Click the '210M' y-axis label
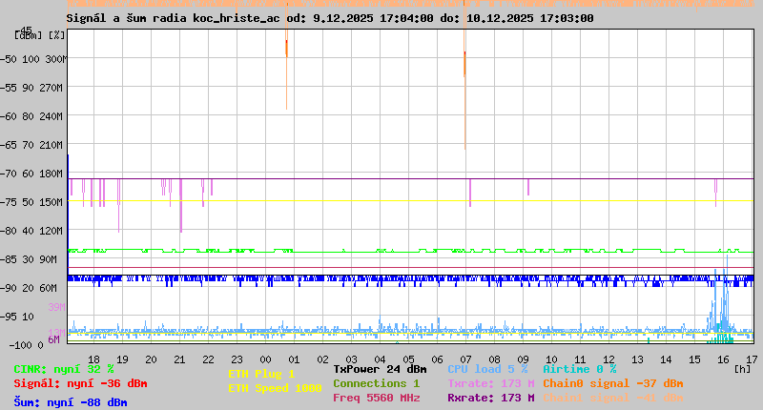Image resolution: width=763 pixels, height=410 pixels. pos(52,146)
